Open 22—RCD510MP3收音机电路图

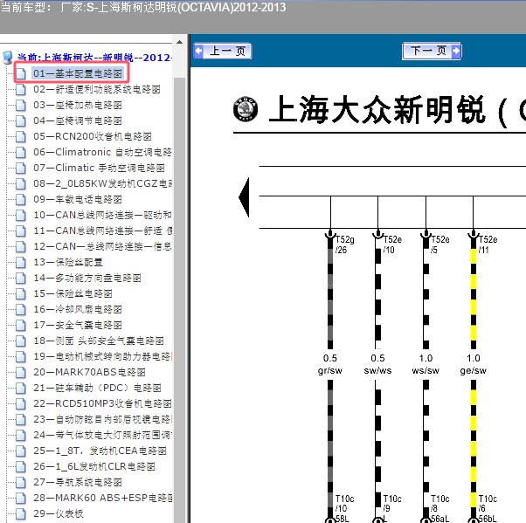pyautogui.click(x=102, y=403)
